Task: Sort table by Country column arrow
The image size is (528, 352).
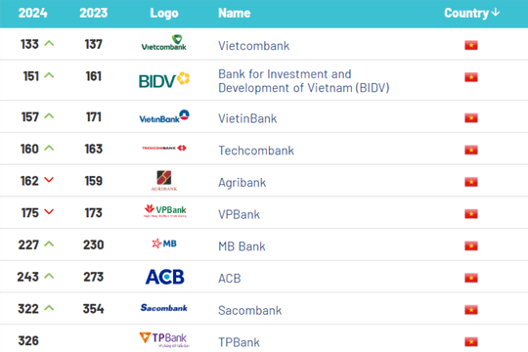Action: click(496, 13)
